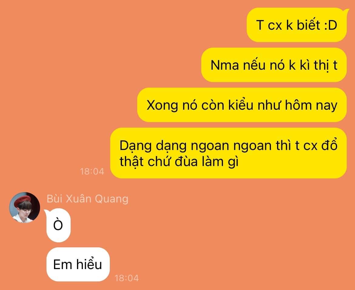Image resolution: width=355 pixels, height=290 pixels.
Task: Select the "Em hiểu" reply bubble
Action: pos(78,264)
